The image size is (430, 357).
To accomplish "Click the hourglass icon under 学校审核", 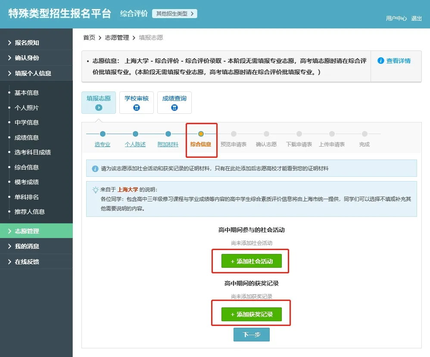I will coord(137,107).
